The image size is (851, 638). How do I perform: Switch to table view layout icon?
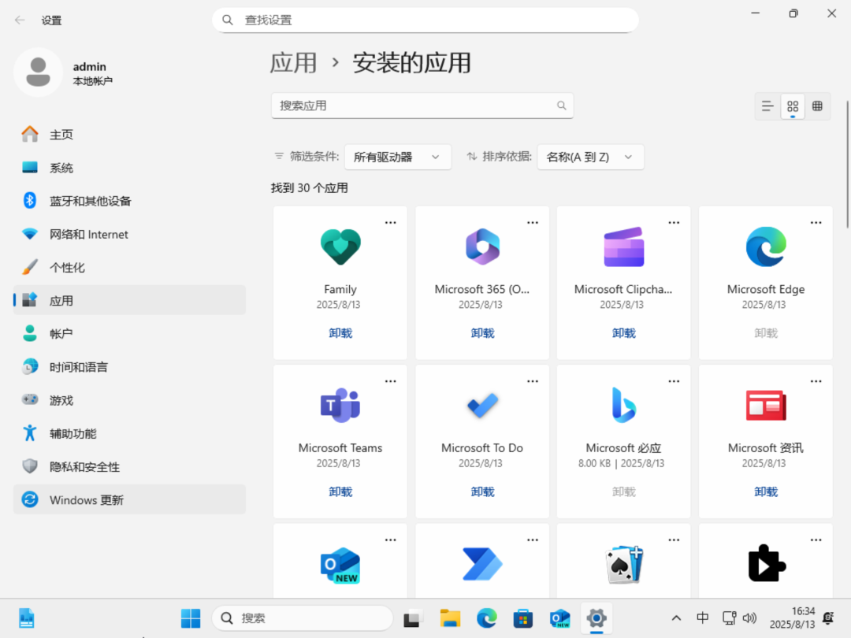(x=817, y=106)
